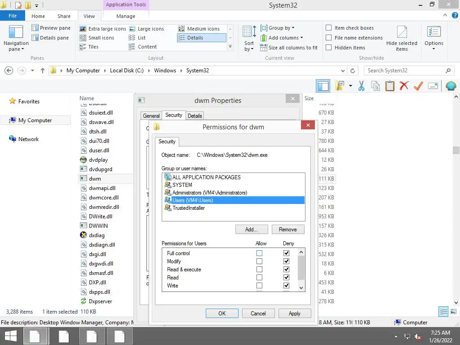Viewport: 460px width, 345px height.
Task: Check Allow for Modify
Action: click(259, 261)
